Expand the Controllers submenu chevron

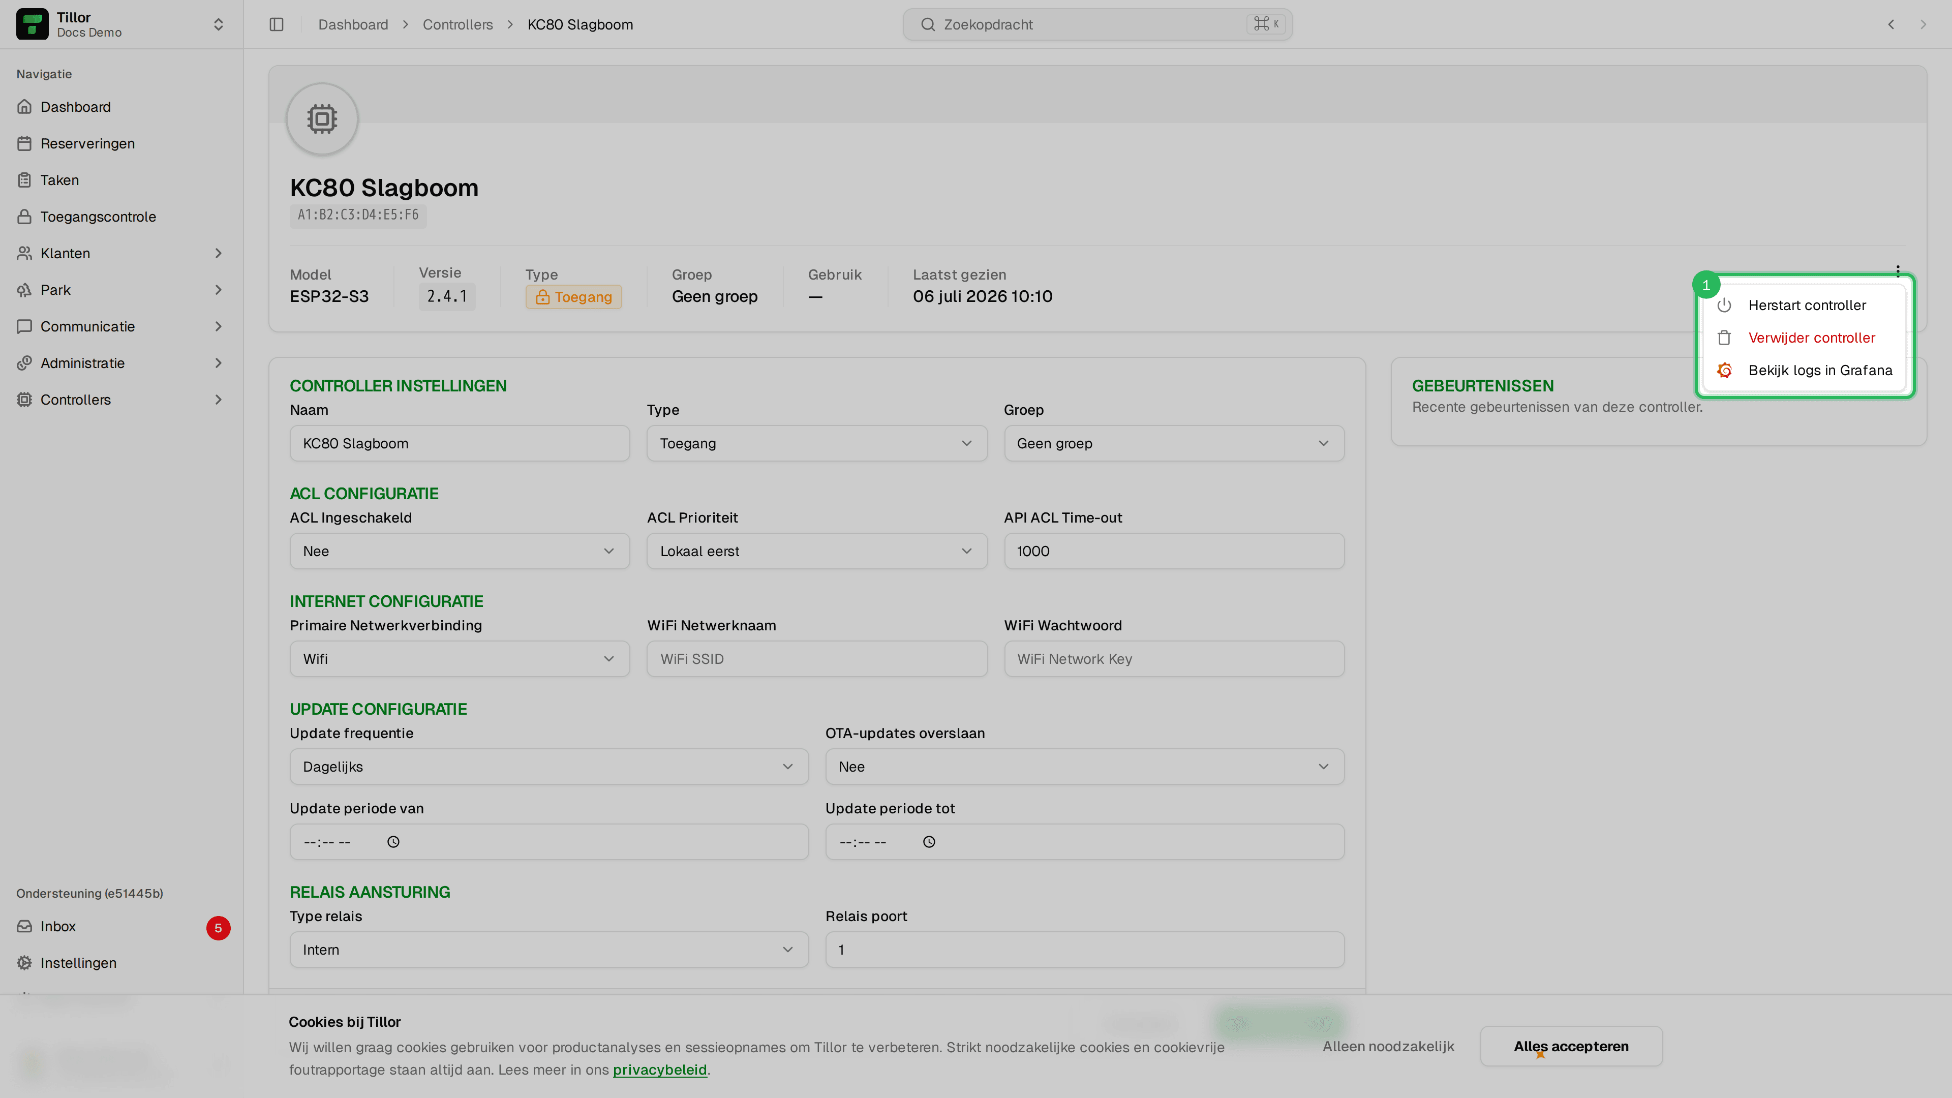(x=218, y=400)
